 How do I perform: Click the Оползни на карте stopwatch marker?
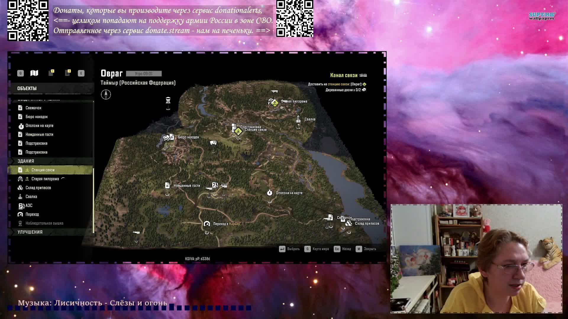pos(270,193)
